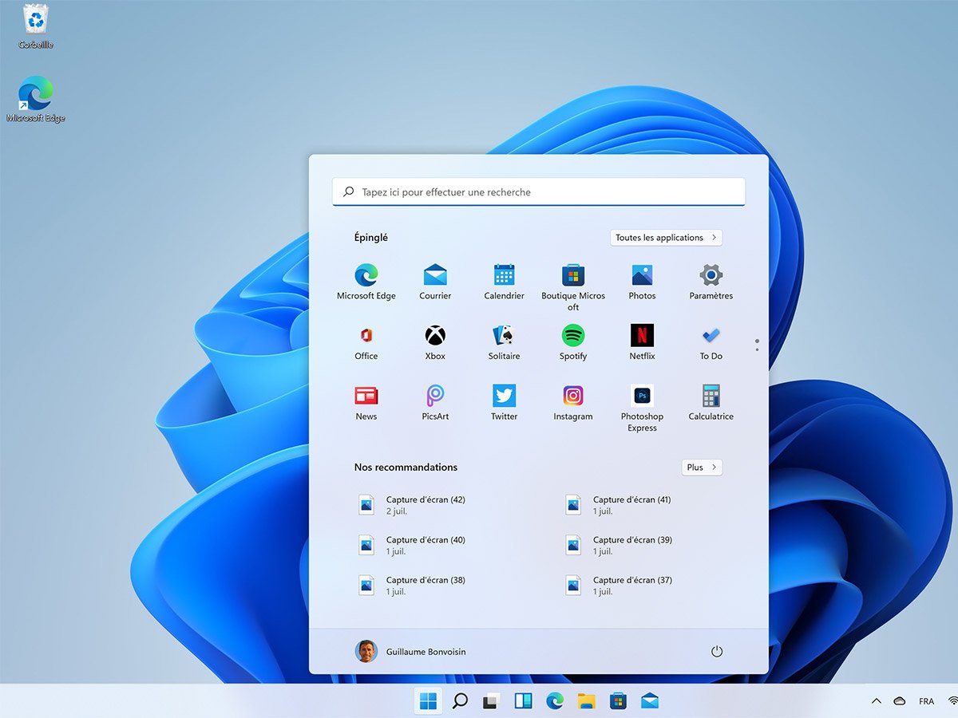Open Guillaume Bonvoisin user account menu

click(410, 652)
